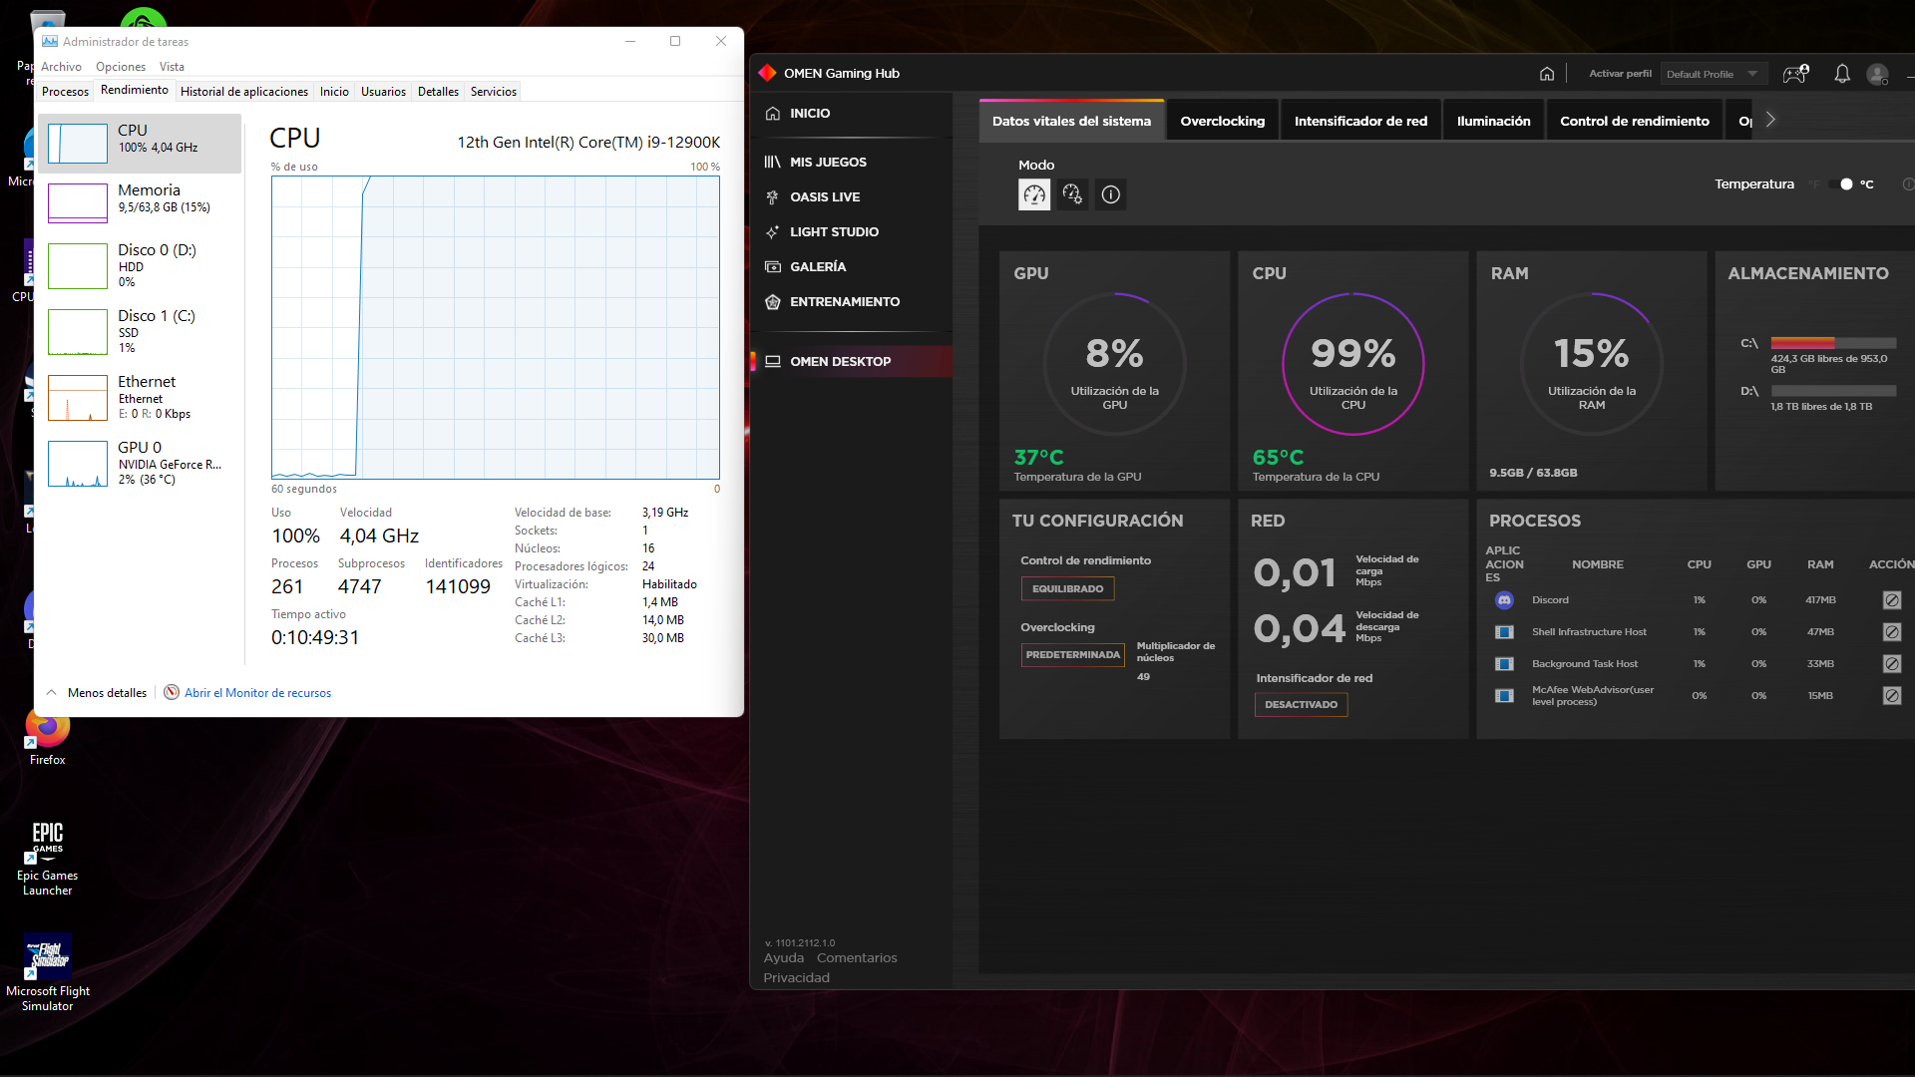Open the Default Profile dropdown
Image resolution: width=1915 pixels, height=1077 pixels.
point(1714,74)
